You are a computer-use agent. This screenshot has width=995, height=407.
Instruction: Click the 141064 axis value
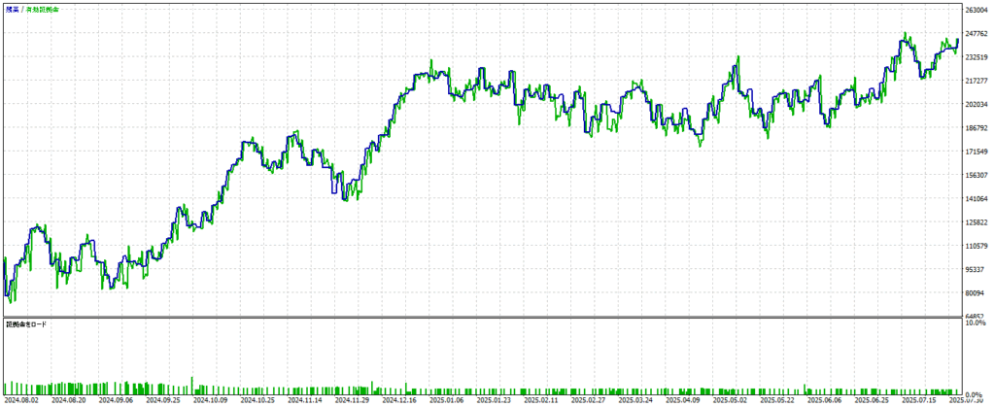tap(975, 199)
